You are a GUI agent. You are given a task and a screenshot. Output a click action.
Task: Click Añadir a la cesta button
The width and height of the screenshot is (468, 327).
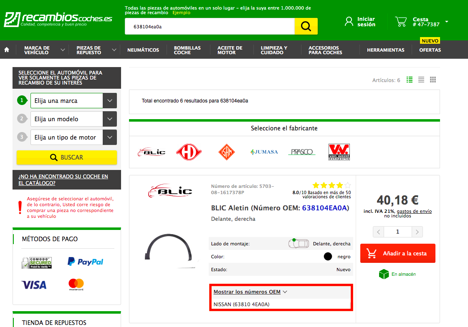[397, 253]
